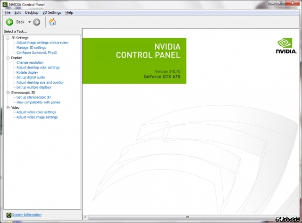302x223 pixels.
Task: Click the GeForce GTX 670 text
Action: pyautogui.click(x=162, y=77)
